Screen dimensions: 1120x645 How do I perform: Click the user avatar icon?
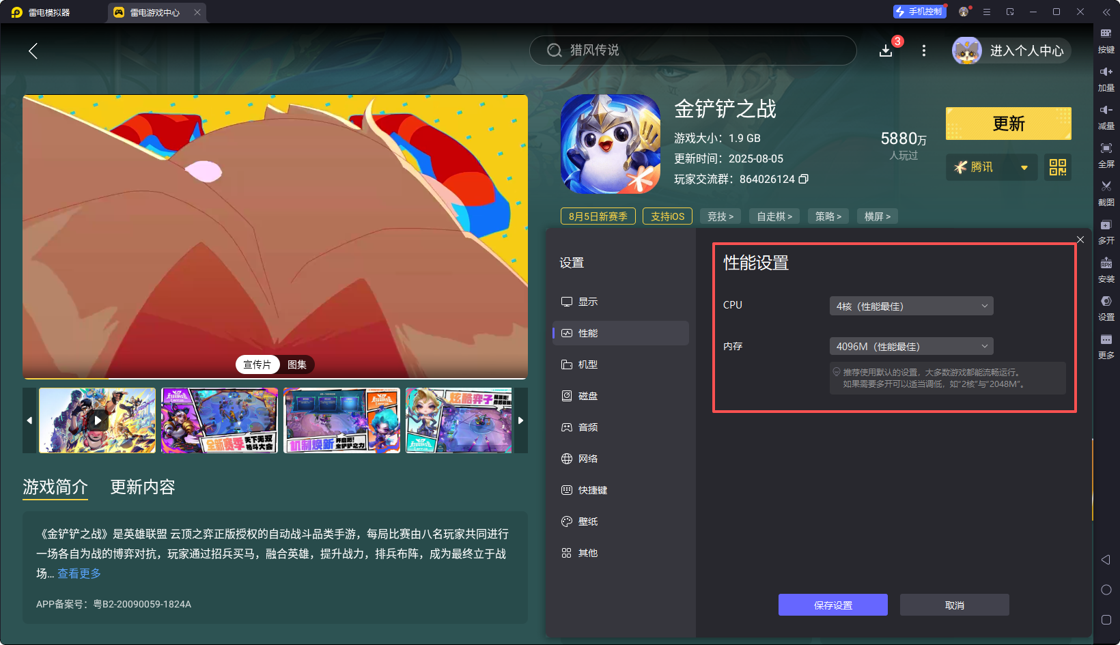[x=967, y=51]
